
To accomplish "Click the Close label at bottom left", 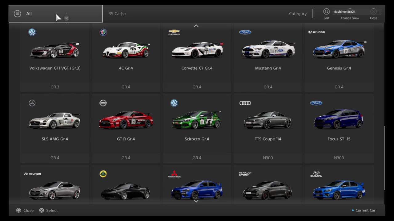I will (x=28, y=210).
